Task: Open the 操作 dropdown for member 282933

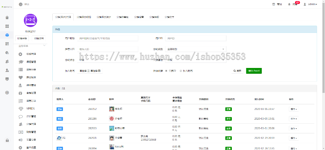Action: pyautogui.click(x=294, y=128)
